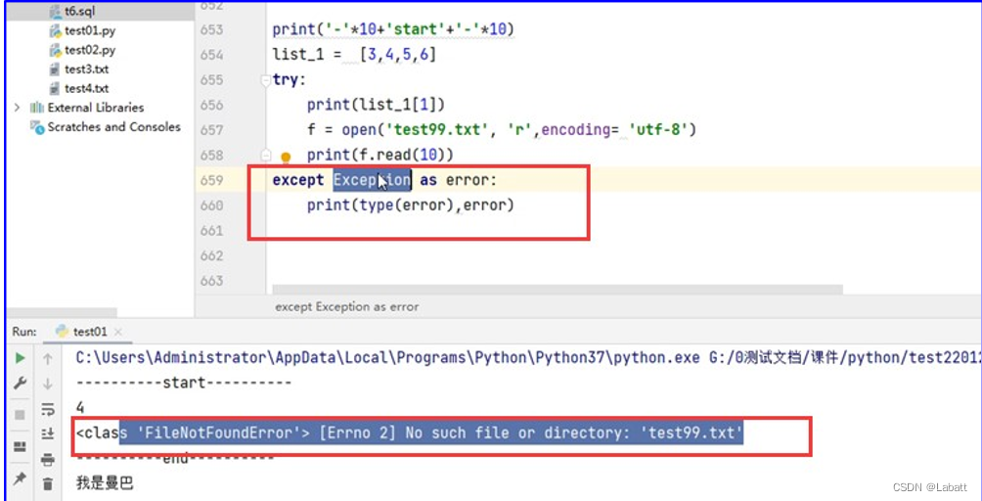Click gutter line number 660
The width and height of the screenshot is (982, 501).
[x=211, y=205]
